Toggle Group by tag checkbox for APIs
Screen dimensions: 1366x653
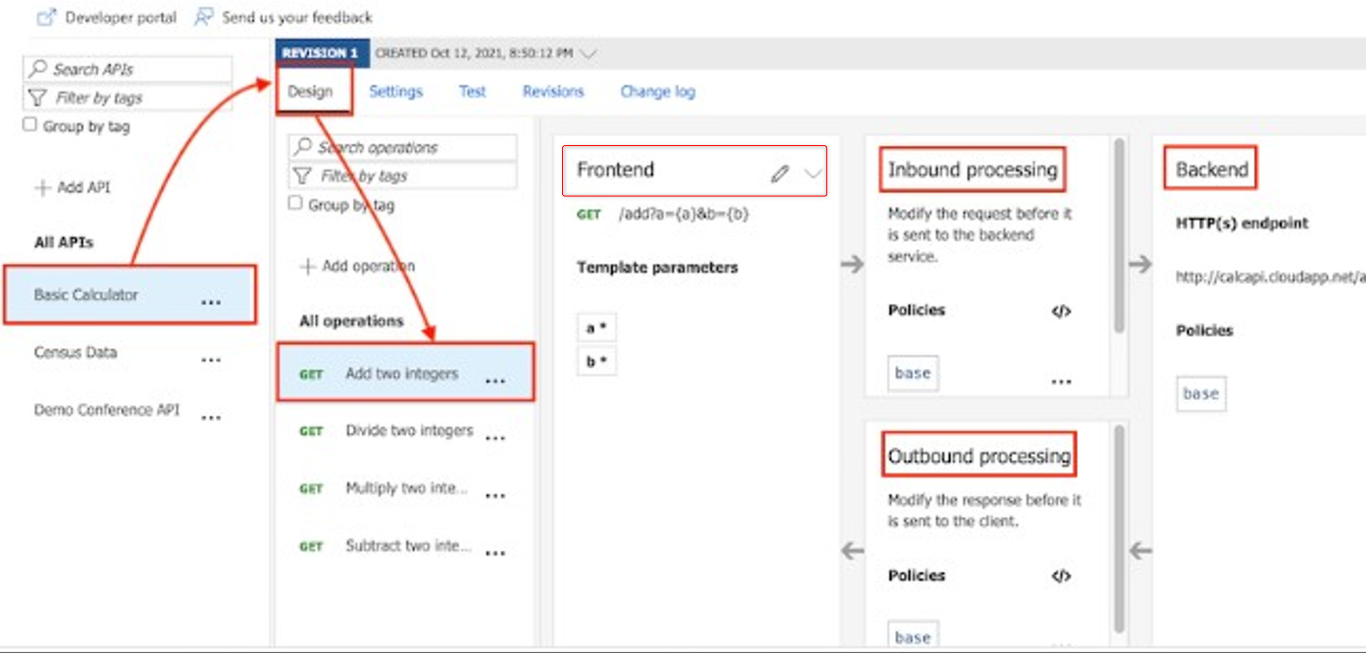pyautogui.click(x=30, y=125)
